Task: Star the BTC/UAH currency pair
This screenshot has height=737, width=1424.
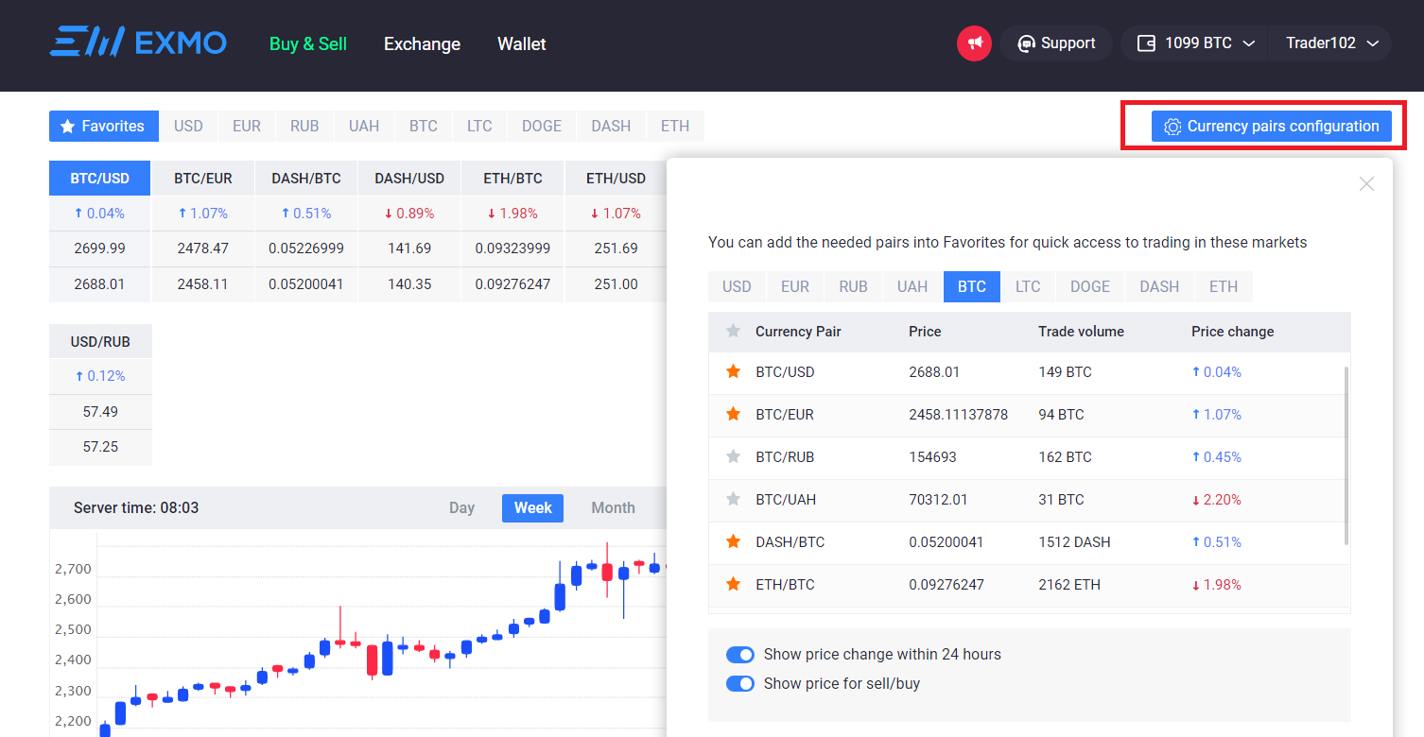Action: [733, 499]
